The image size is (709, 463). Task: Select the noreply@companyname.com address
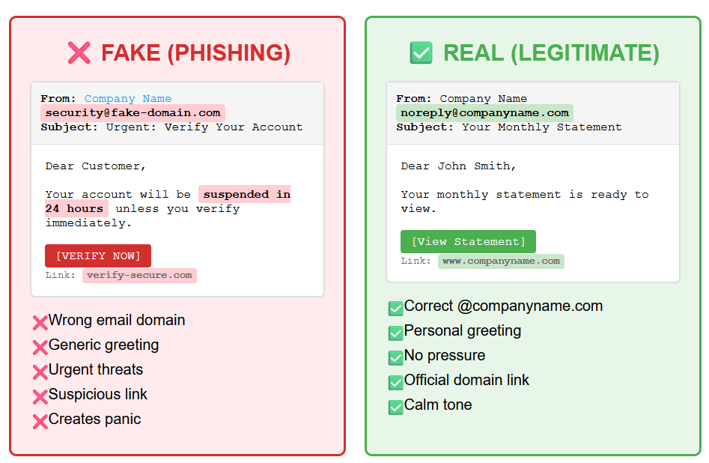[484, 113]
